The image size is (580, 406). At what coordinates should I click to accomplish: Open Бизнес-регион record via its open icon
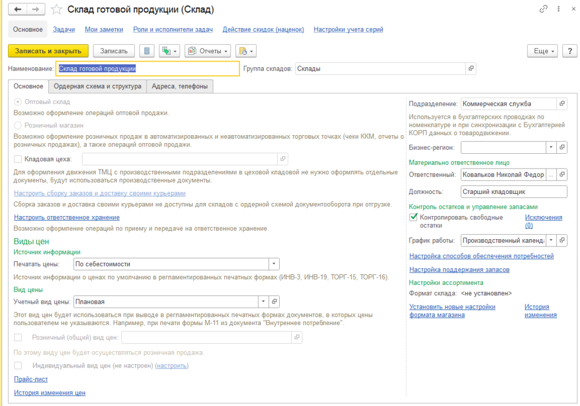pyautogui.click(x=562, y=148)
